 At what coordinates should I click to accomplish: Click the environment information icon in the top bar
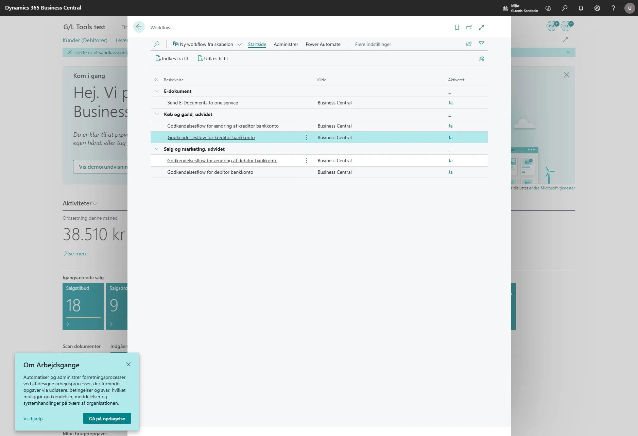pyautogui.click(x=505, y=8)
